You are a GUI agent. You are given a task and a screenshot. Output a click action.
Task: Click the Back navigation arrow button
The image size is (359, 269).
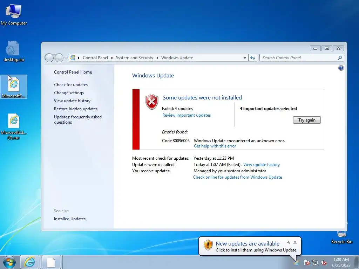pyautogui.click(x=49, y=58)
